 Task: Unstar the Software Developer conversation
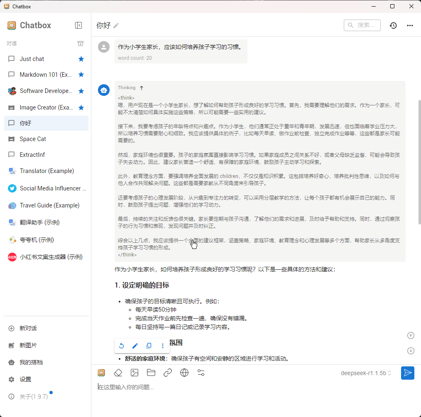click(81, 91)
